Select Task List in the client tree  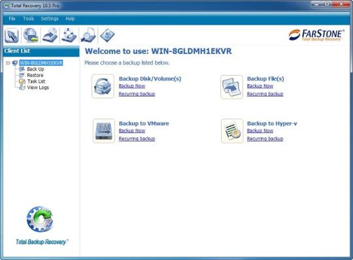pyautogui.click(x=36, y=81)
